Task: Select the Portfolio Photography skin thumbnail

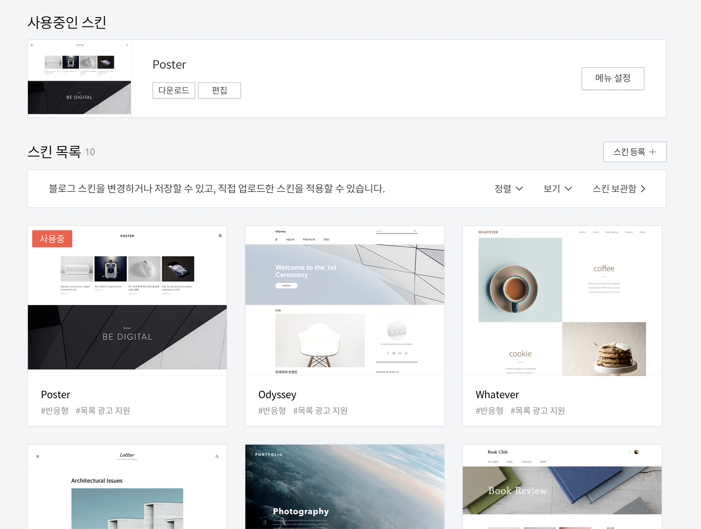Action: 345,486
